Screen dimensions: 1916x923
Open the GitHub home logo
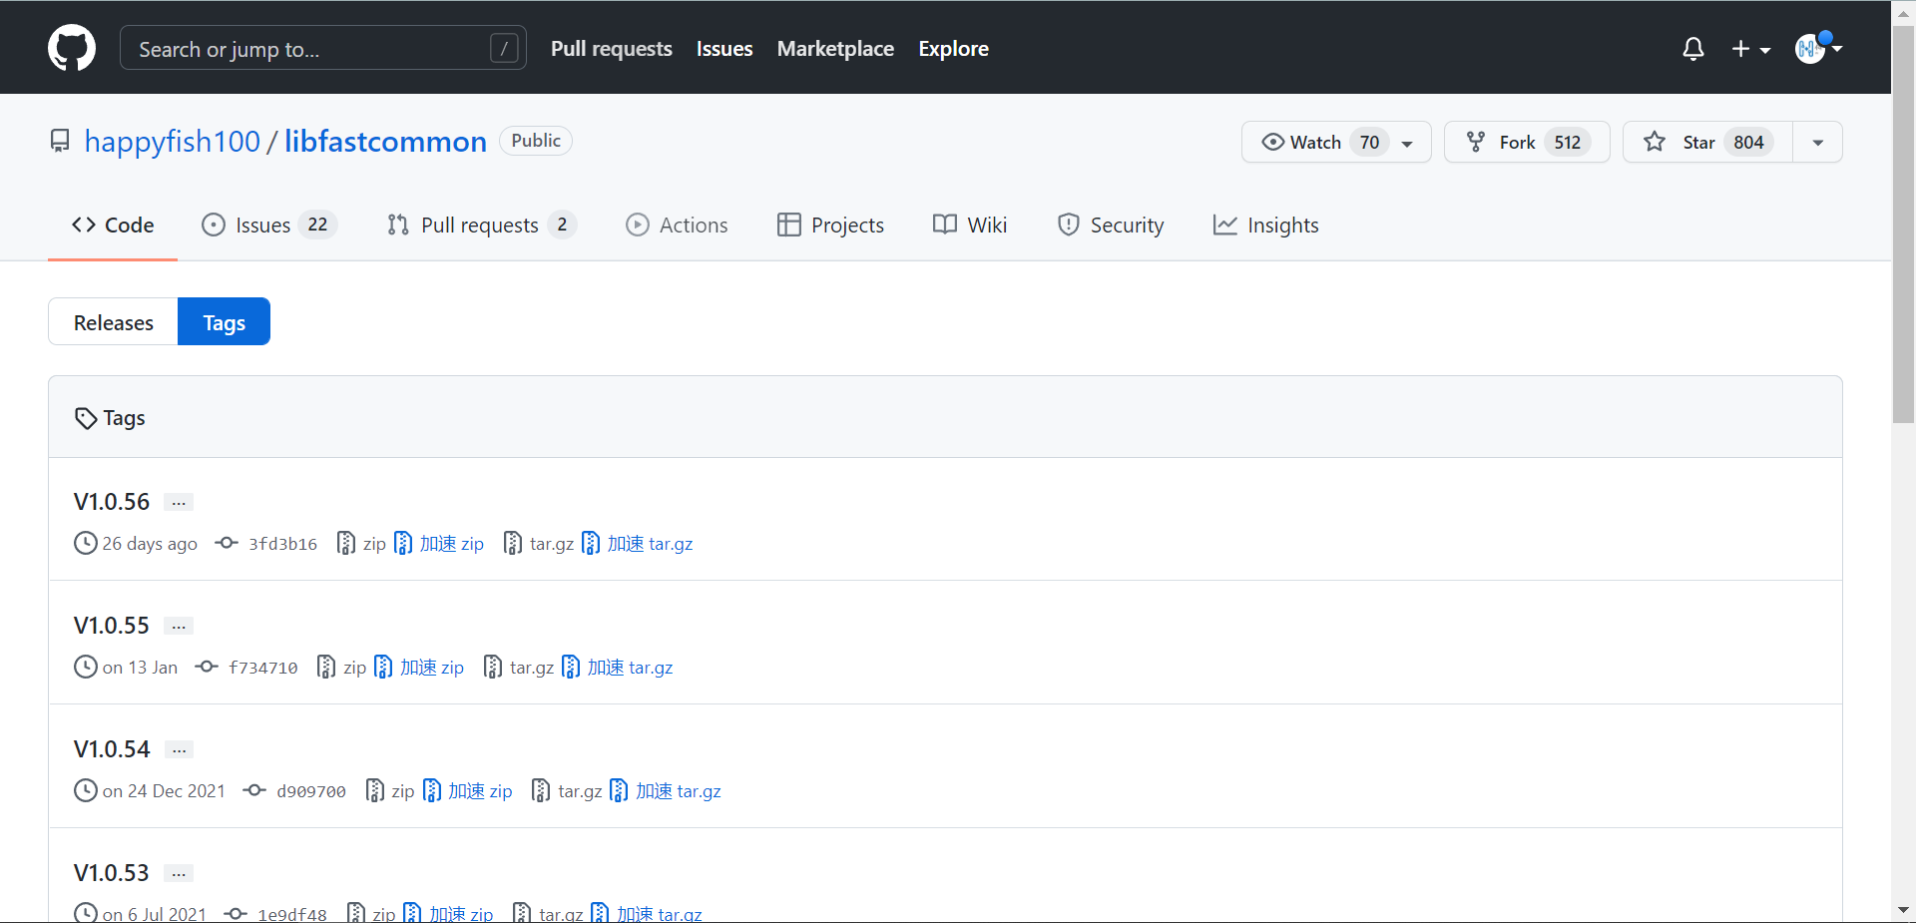click(x=72, y=48)
